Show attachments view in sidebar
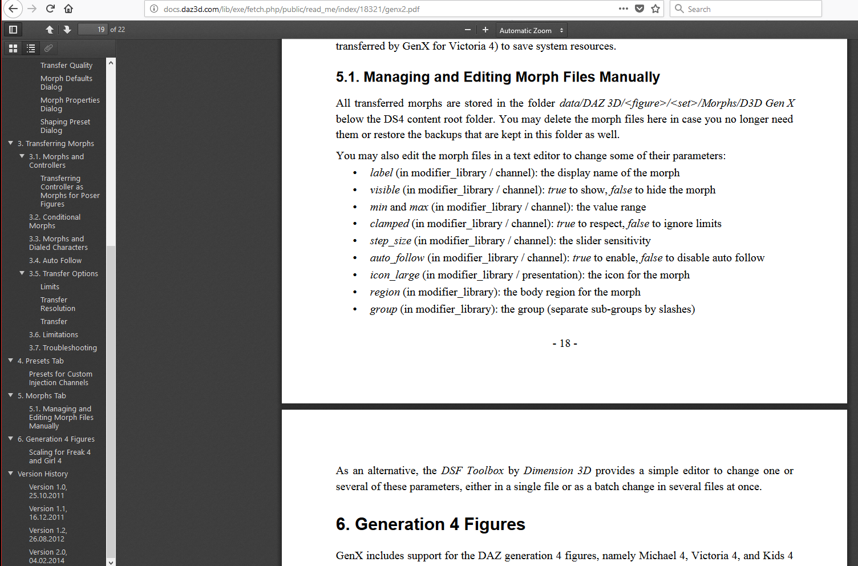This screenshot has width=858, height=566. tap(48, 48)
